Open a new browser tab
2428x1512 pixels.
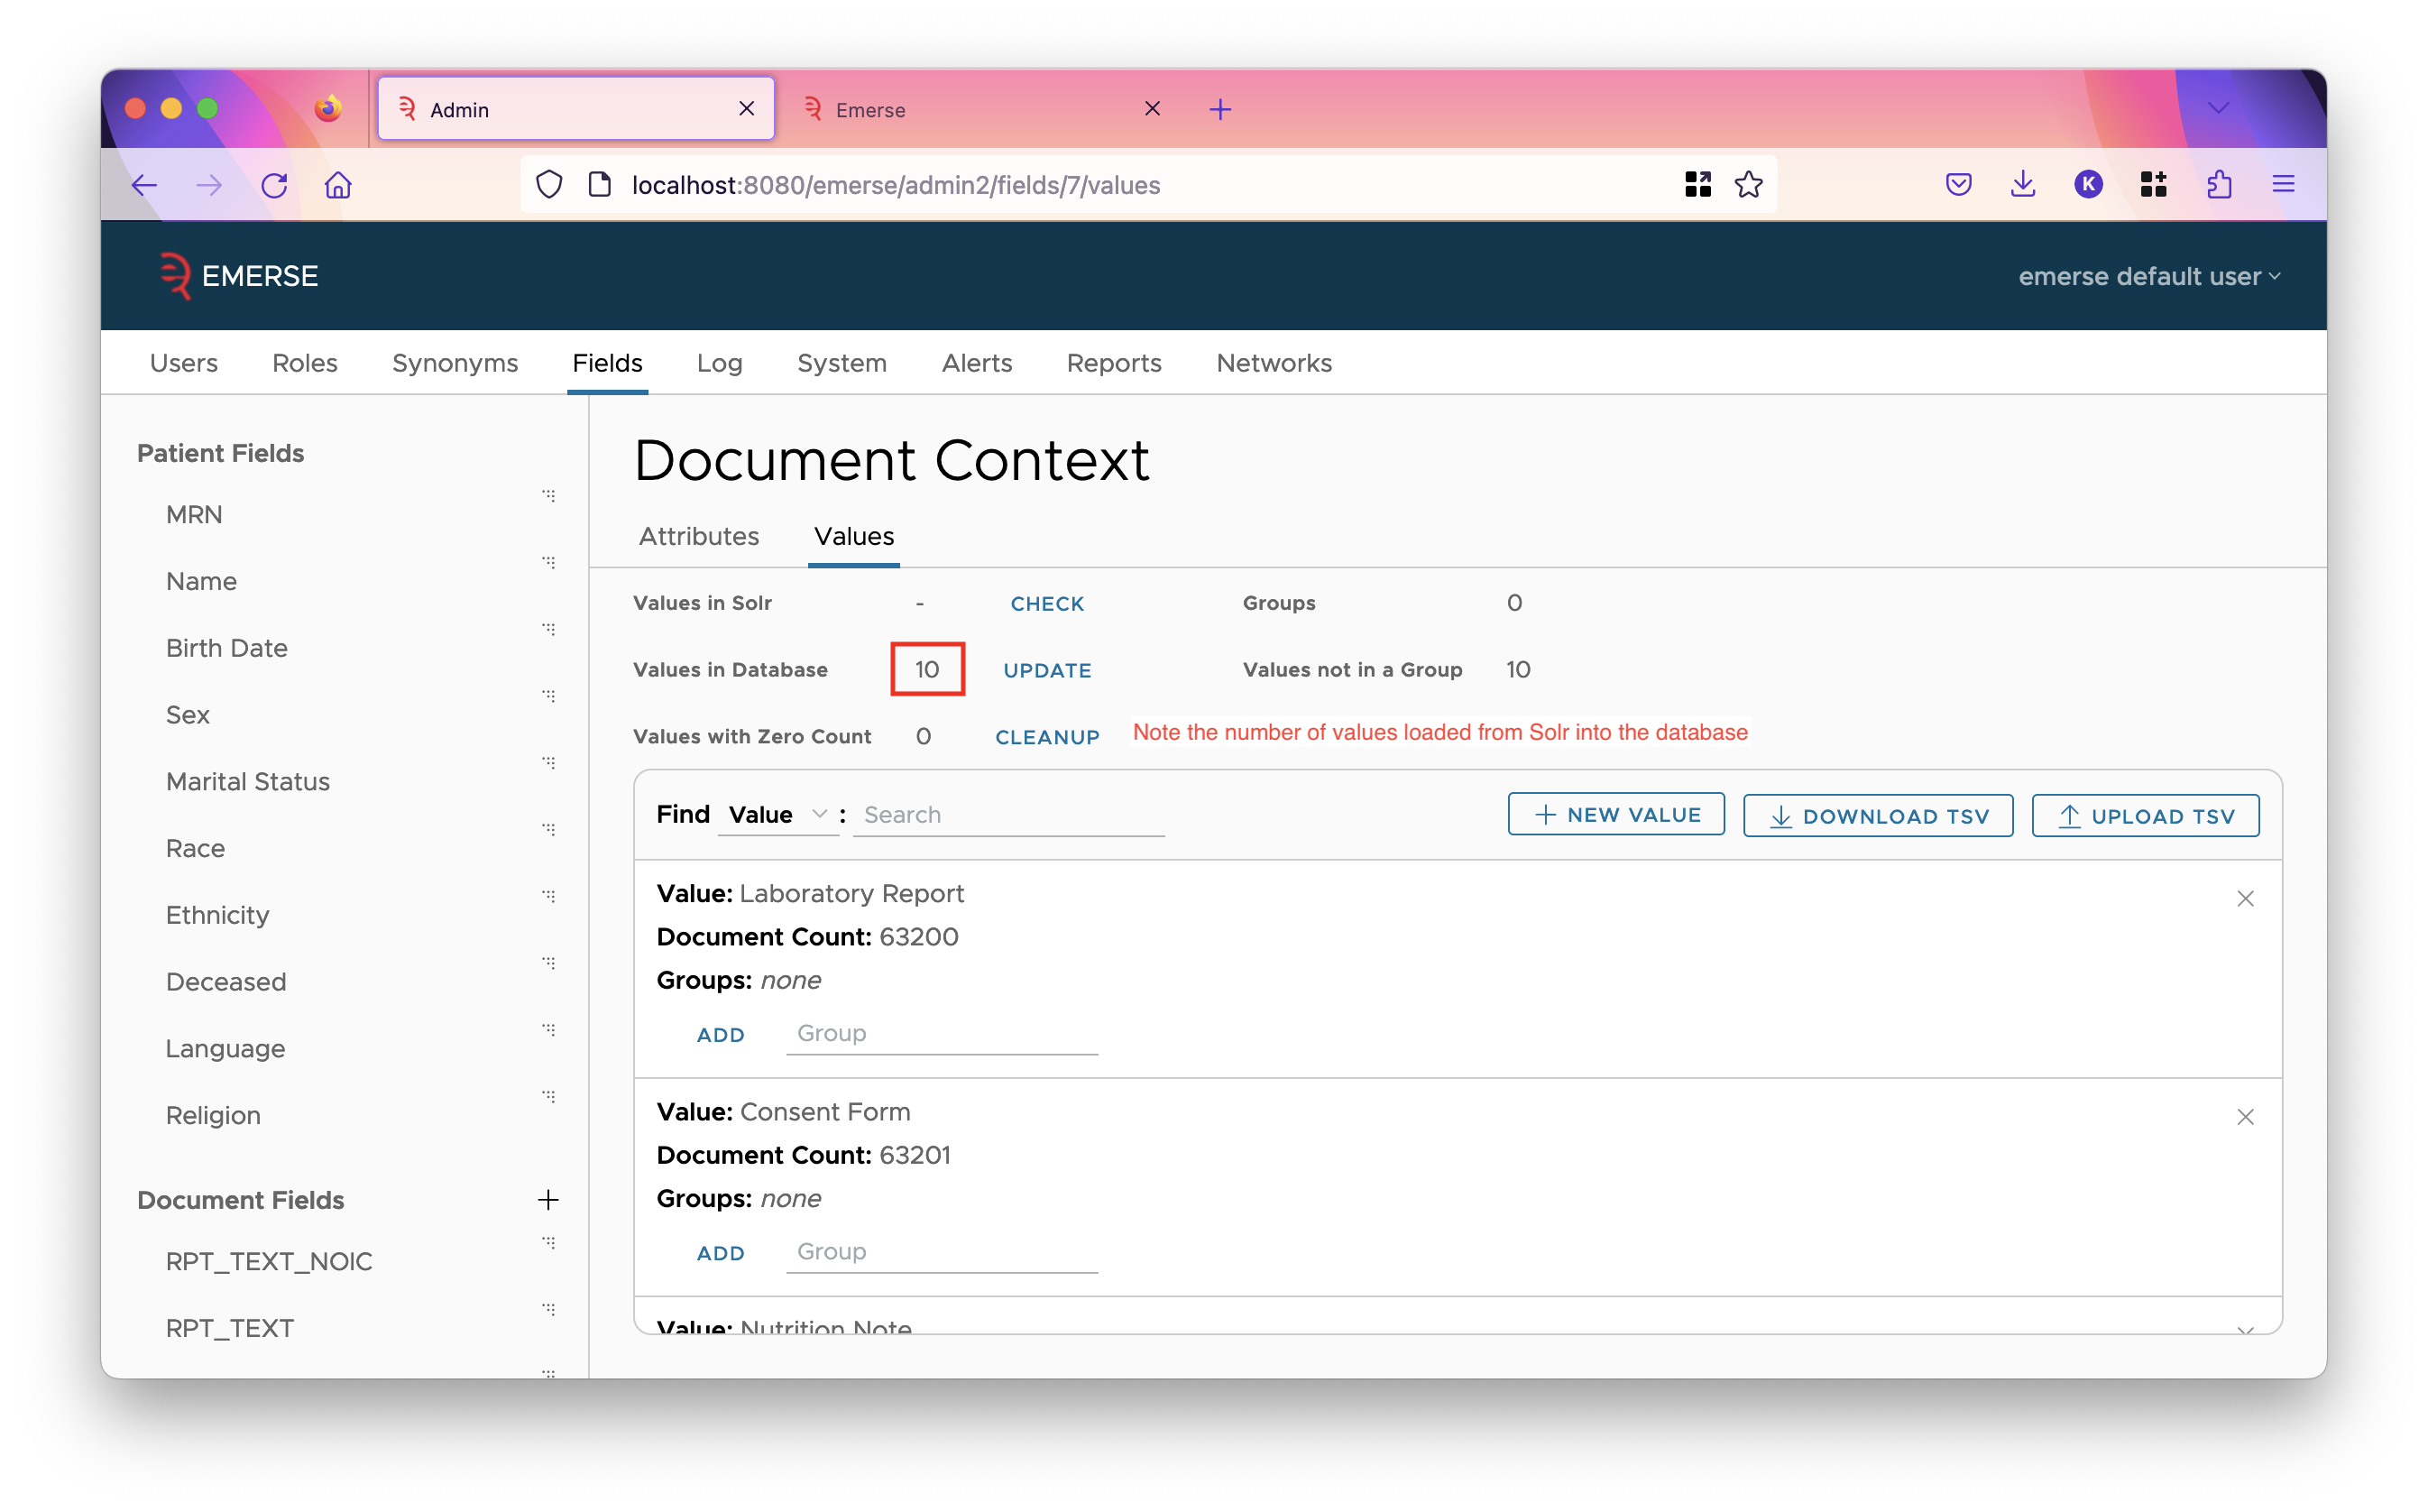coord(1219,109)
